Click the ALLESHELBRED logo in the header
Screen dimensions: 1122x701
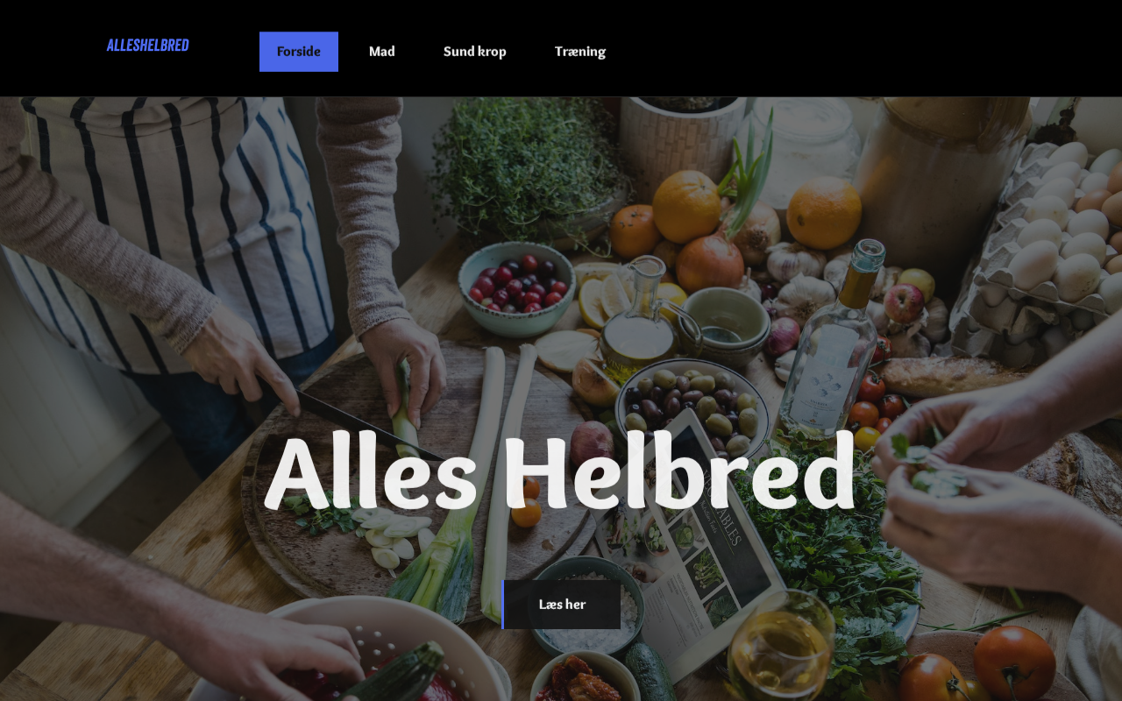[148, 46]
